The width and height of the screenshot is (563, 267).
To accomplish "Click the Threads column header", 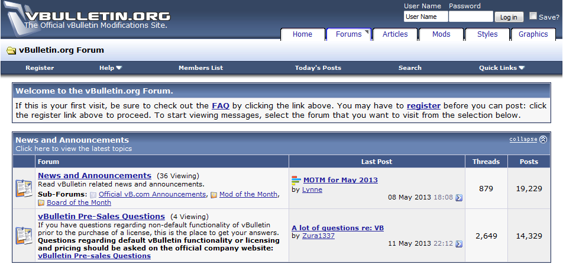I will click(x=486, y=162).
